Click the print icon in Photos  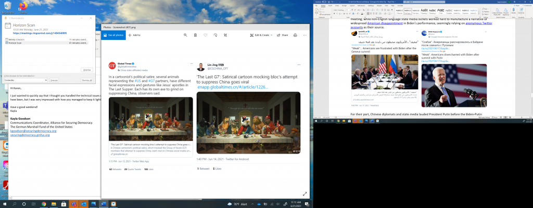[295, 35]
